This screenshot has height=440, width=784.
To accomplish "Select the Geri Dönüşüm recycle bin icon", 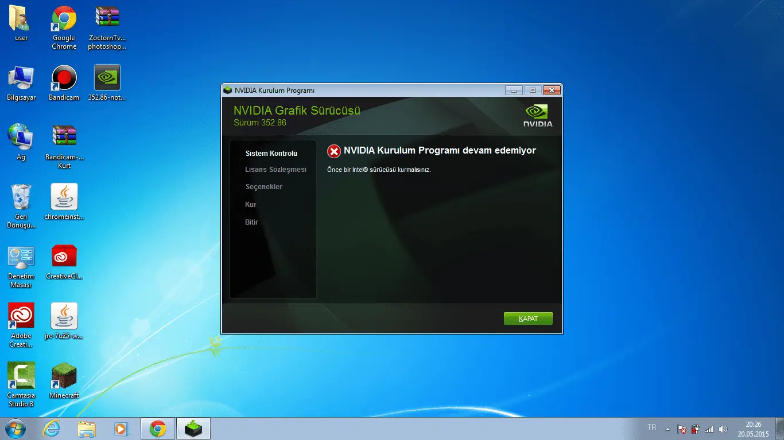I will (x=21, y=206).
